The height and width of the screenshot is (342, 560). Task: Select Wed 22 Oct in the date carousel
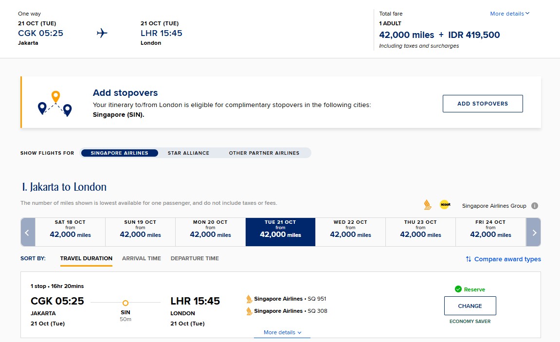[x=350, y=232]
